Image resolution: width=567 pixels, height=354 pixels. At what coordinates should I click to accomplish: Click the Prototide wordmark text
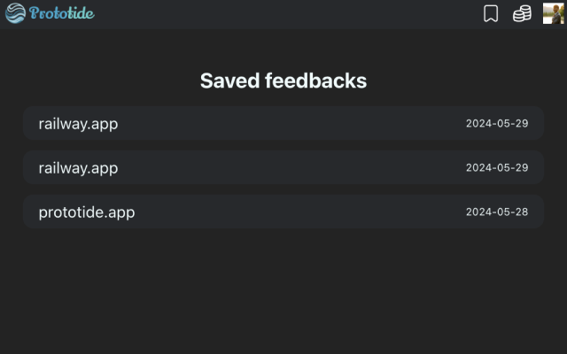pyautogui.click(x=61, y=13)
